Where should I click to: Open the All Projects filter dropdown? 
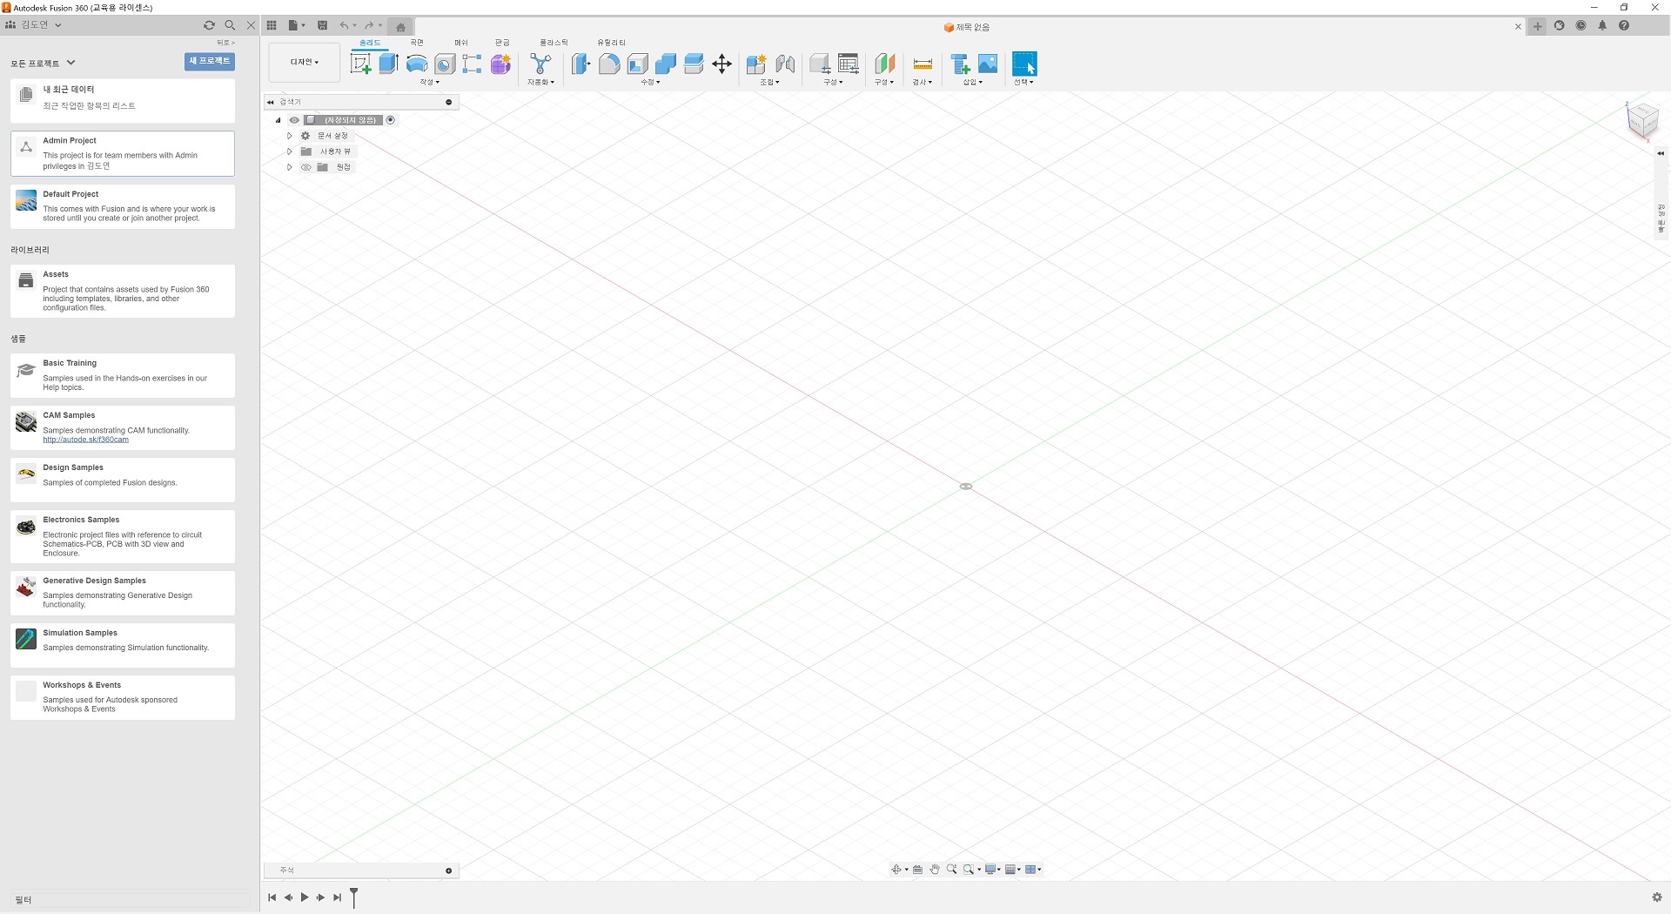(x=44, y=63)
